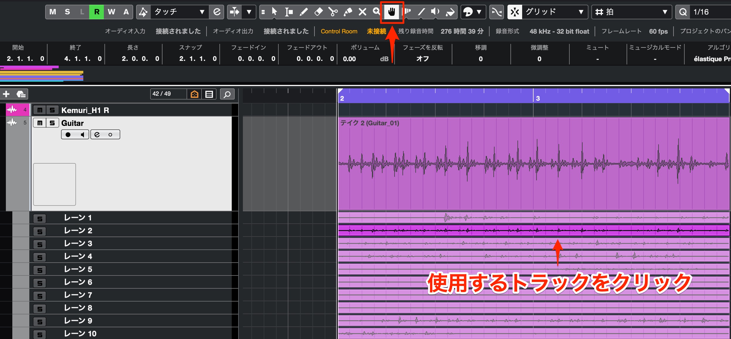Select the Glue tube tool
Image resolution: width=731 pixels, height=339 pixels.
[x=348, y=12]
